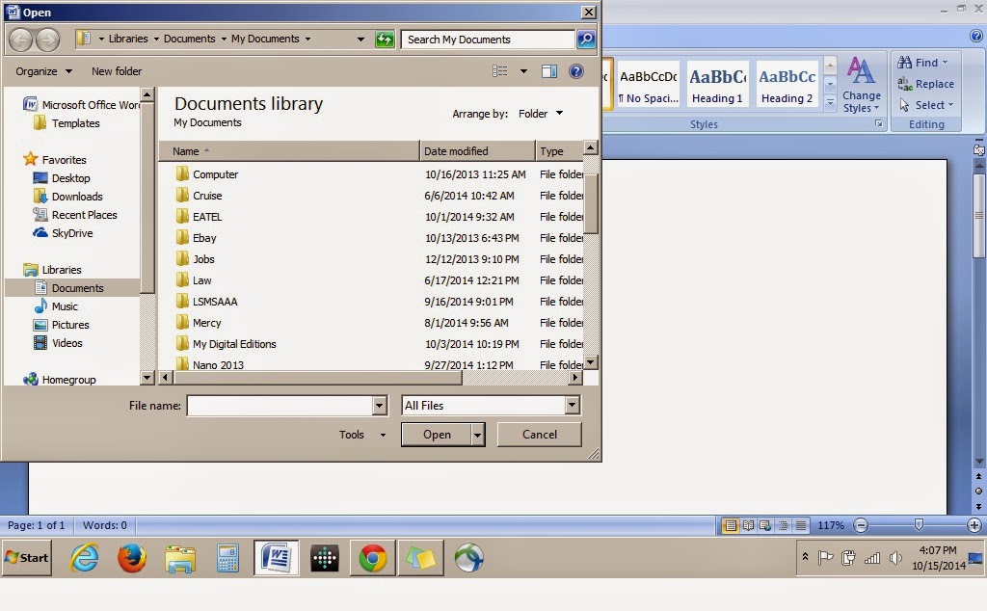The image size is (987, 611).
Task: Select the Cruise folder
Action: pyautogui.click(x=207, y=196)
